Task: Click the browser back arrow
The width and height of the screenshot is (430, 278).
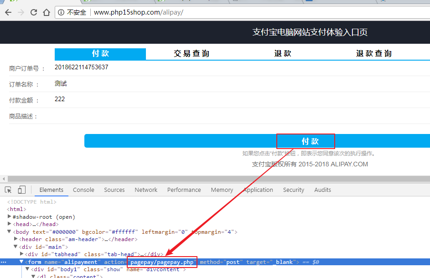Action: tap(8, 12)
